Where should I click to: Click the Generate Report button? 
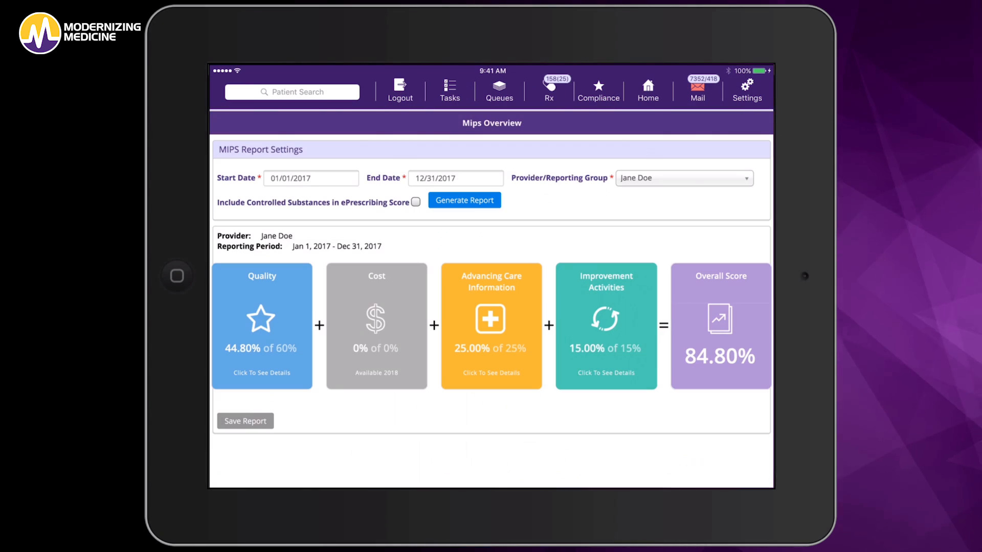[464, 200]
